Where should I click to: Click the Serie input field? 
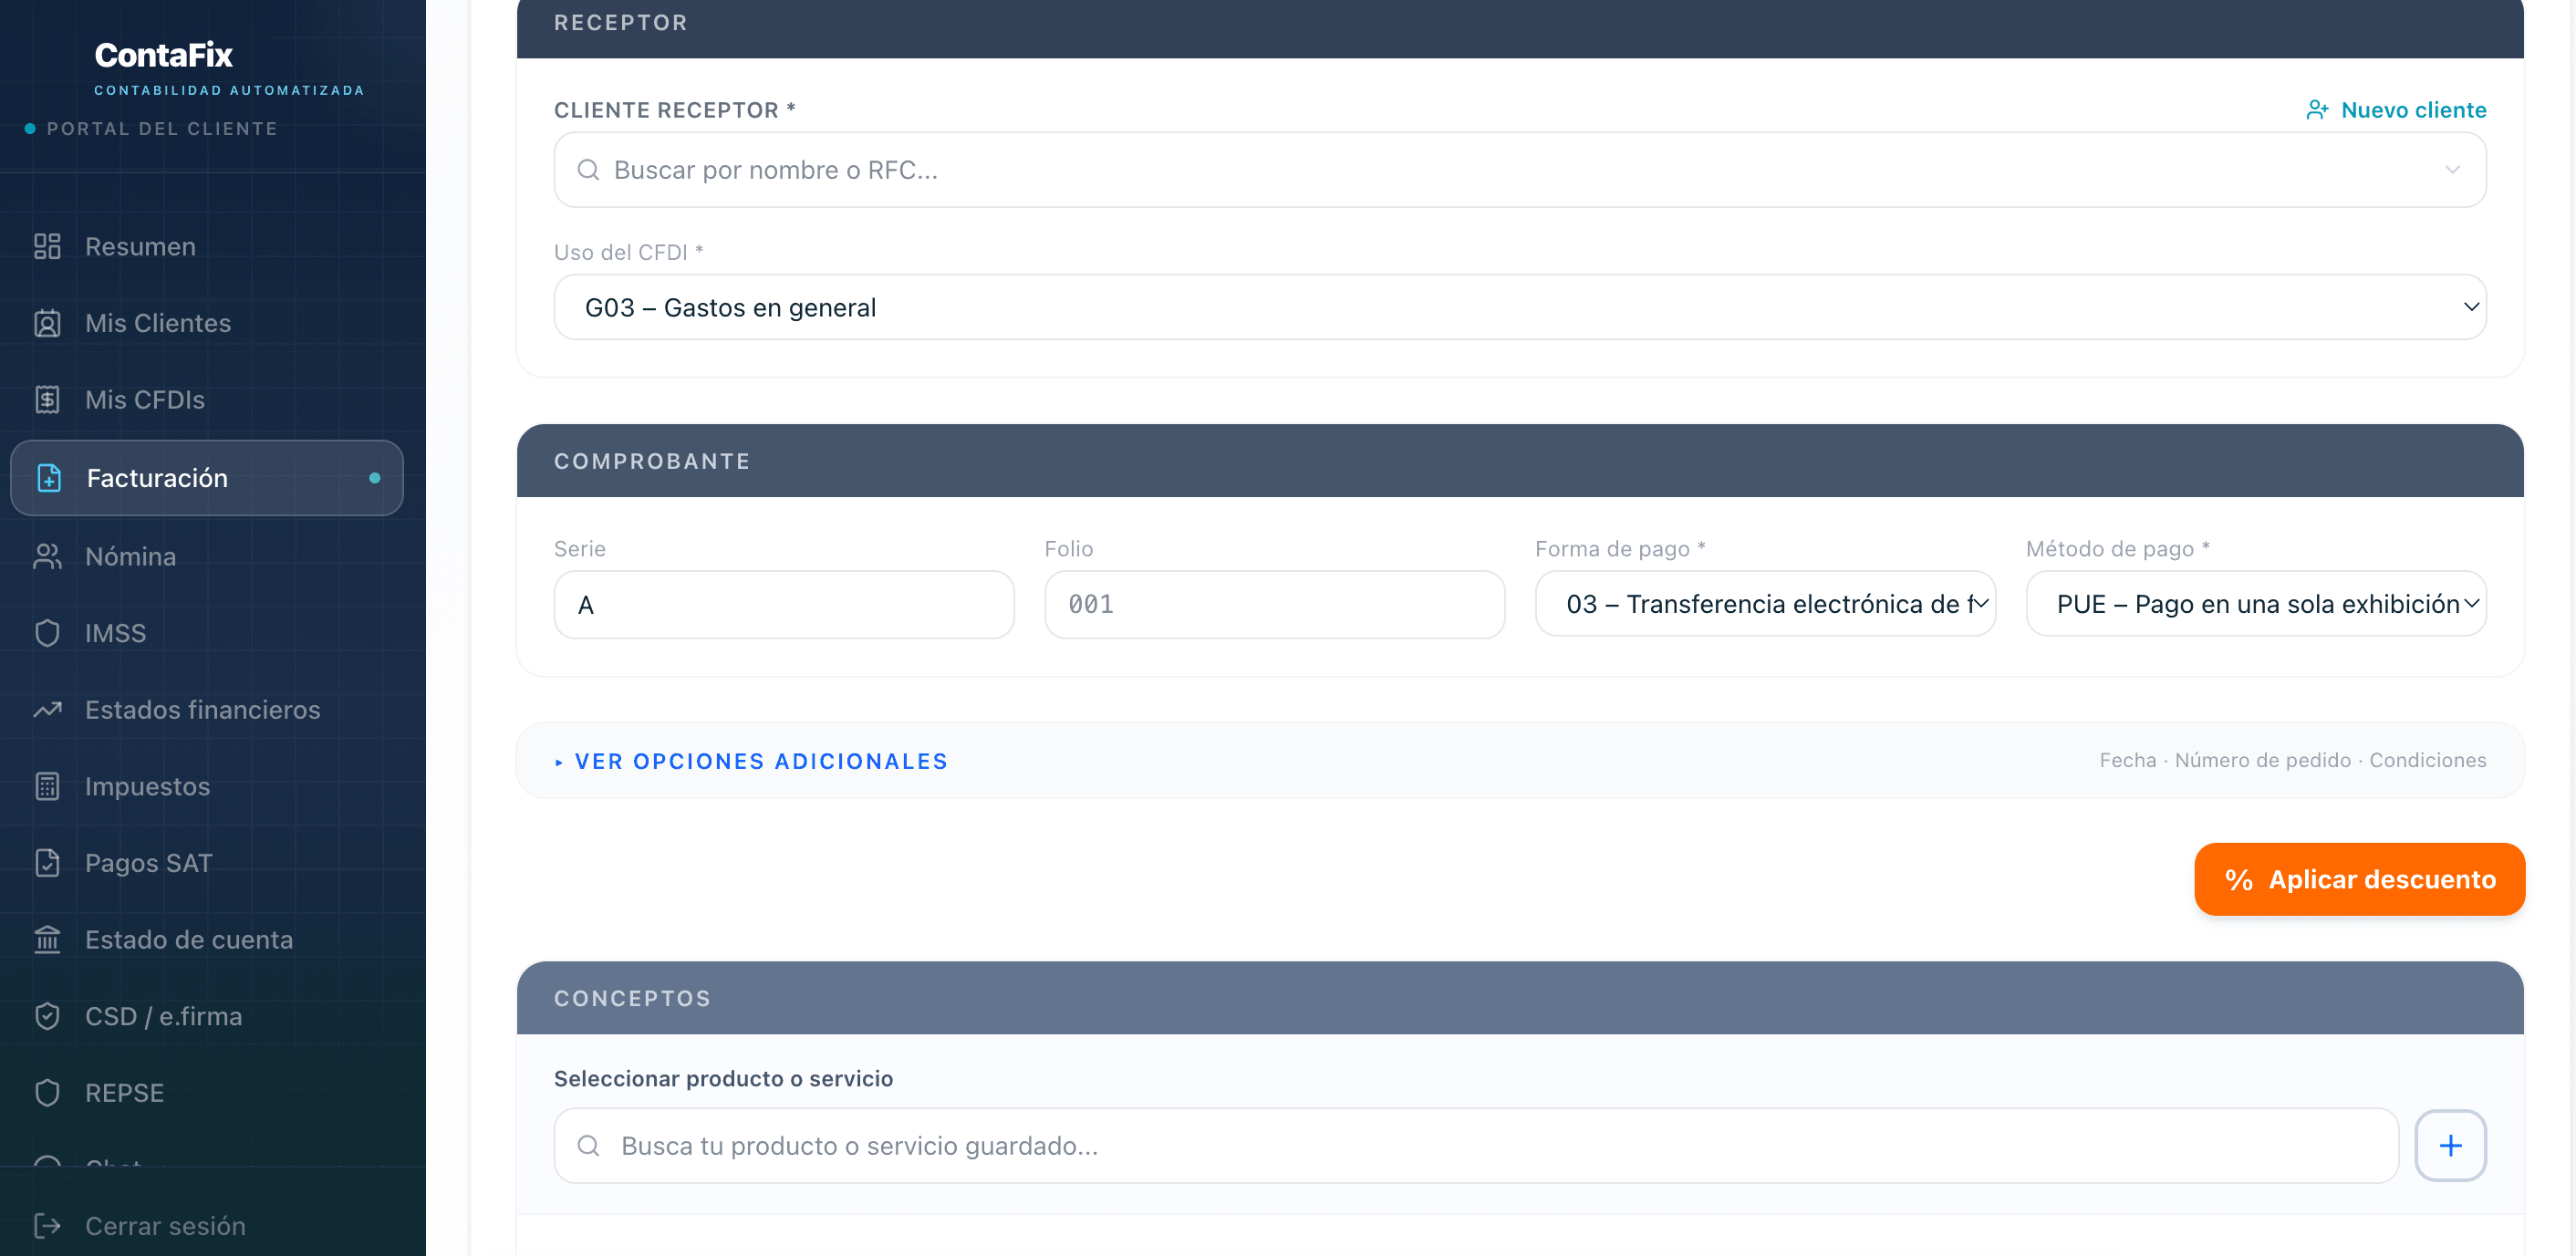coord(784,604)
